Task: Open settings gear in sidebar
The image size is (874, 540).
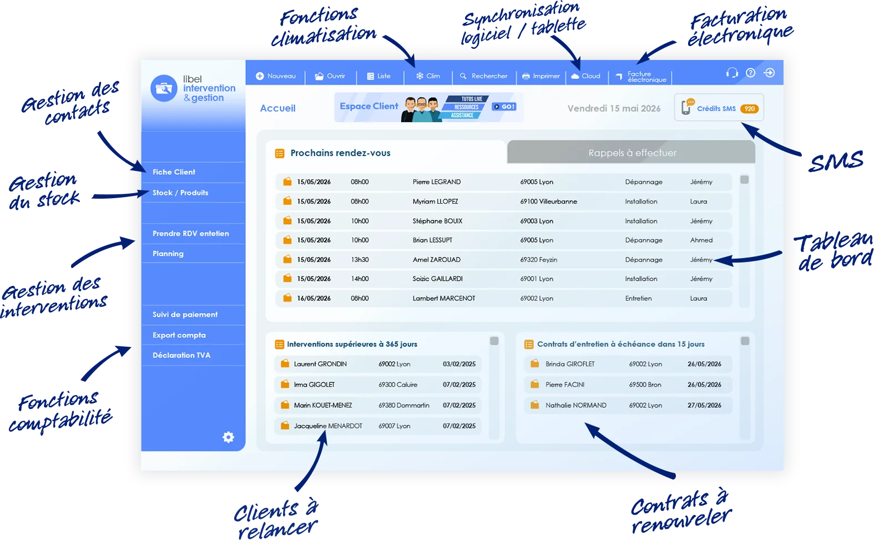Action: click(x=228, y=437)
